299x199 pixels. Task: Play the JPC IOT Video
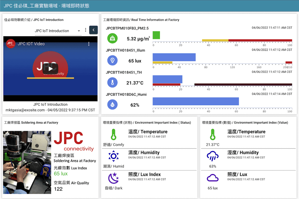pyautogui.click(x=50, y=69)
